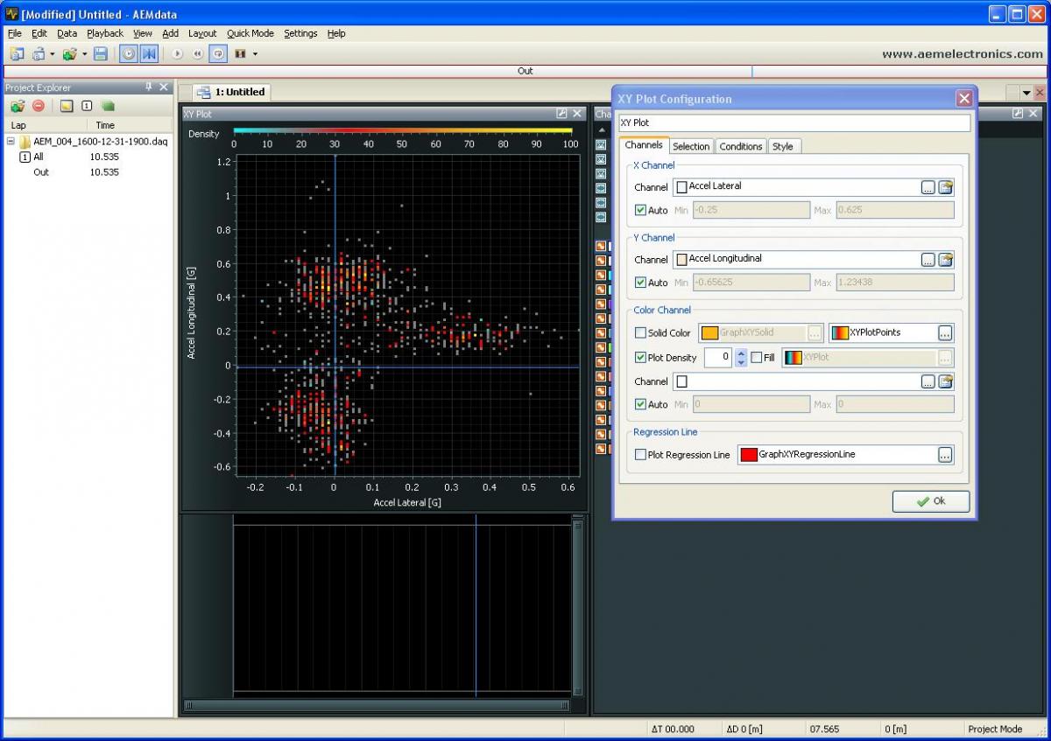
Task: Enable the Solid Color checkbox
Action: (641, 333)
